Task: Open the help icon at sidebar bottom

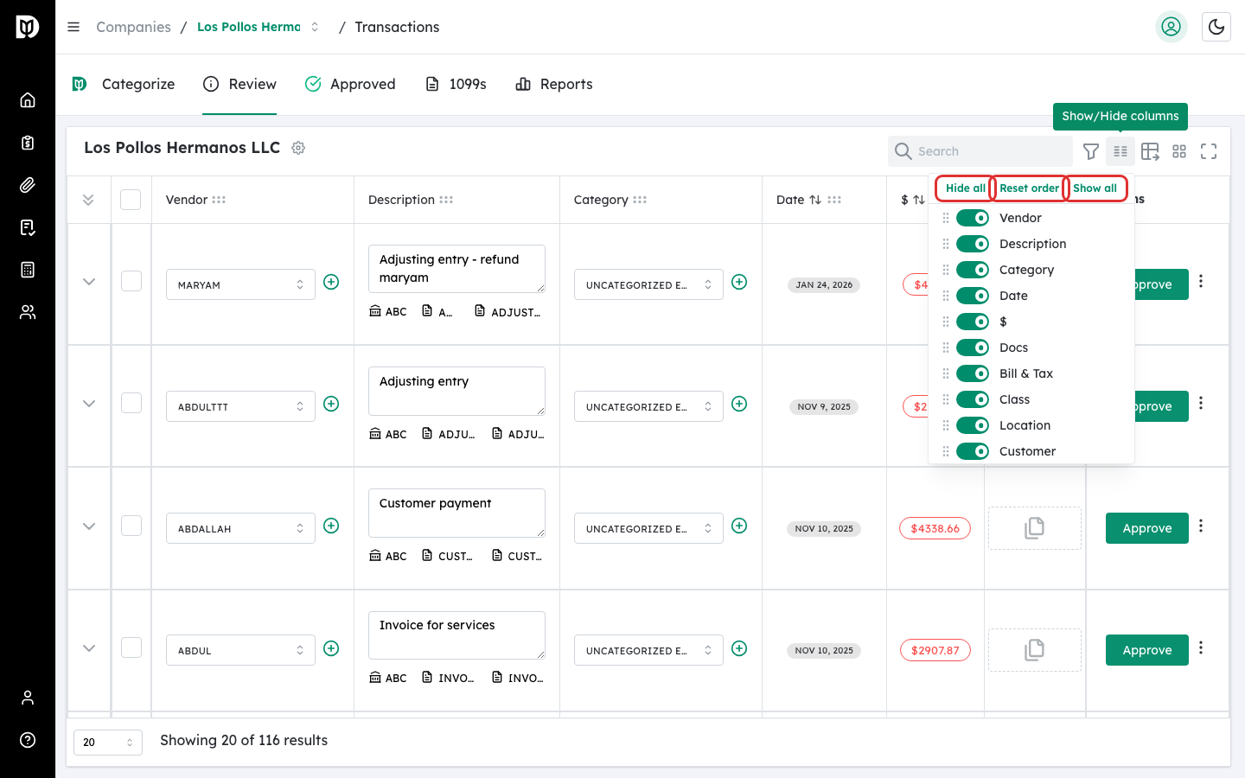Action: (27, 740)
